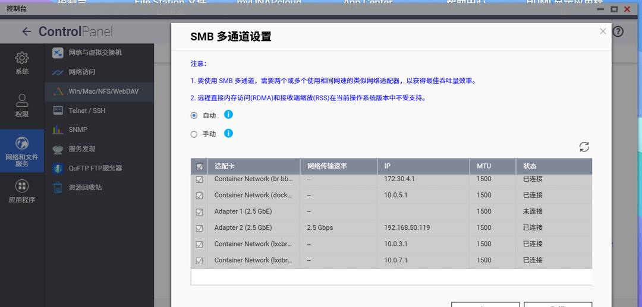Image resolution: width=642 pixels, height=307 pixels.
Task: Click the Adapter 2 (2.5 GbE) name
Action: [x=243, y=227]
